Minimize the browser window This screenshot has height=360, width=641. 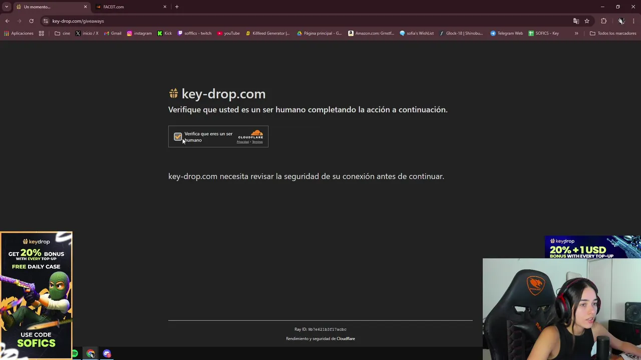[x=602, y=7]
